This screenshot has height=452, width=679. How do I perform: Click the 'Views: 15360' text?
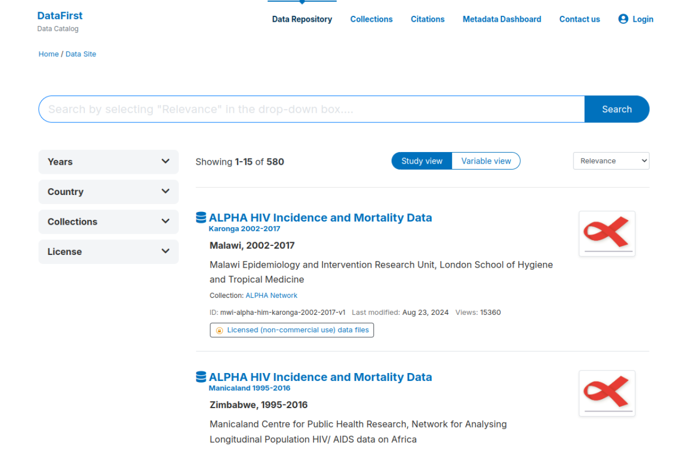(478, 313)
